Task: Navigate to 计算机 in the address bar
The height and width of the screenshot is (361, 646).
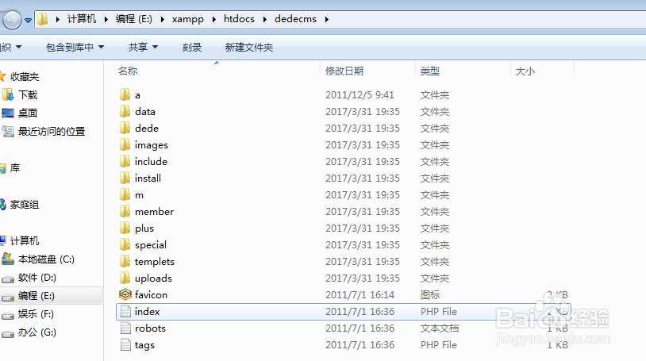Action: 82,19
